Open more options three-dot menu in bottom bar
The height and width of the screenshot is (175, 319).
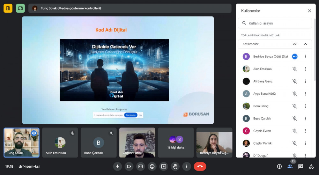tap(187, 166)
